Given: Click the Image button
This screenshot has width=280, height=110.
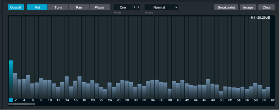Looking at the screenshot, I should point(248,7).
